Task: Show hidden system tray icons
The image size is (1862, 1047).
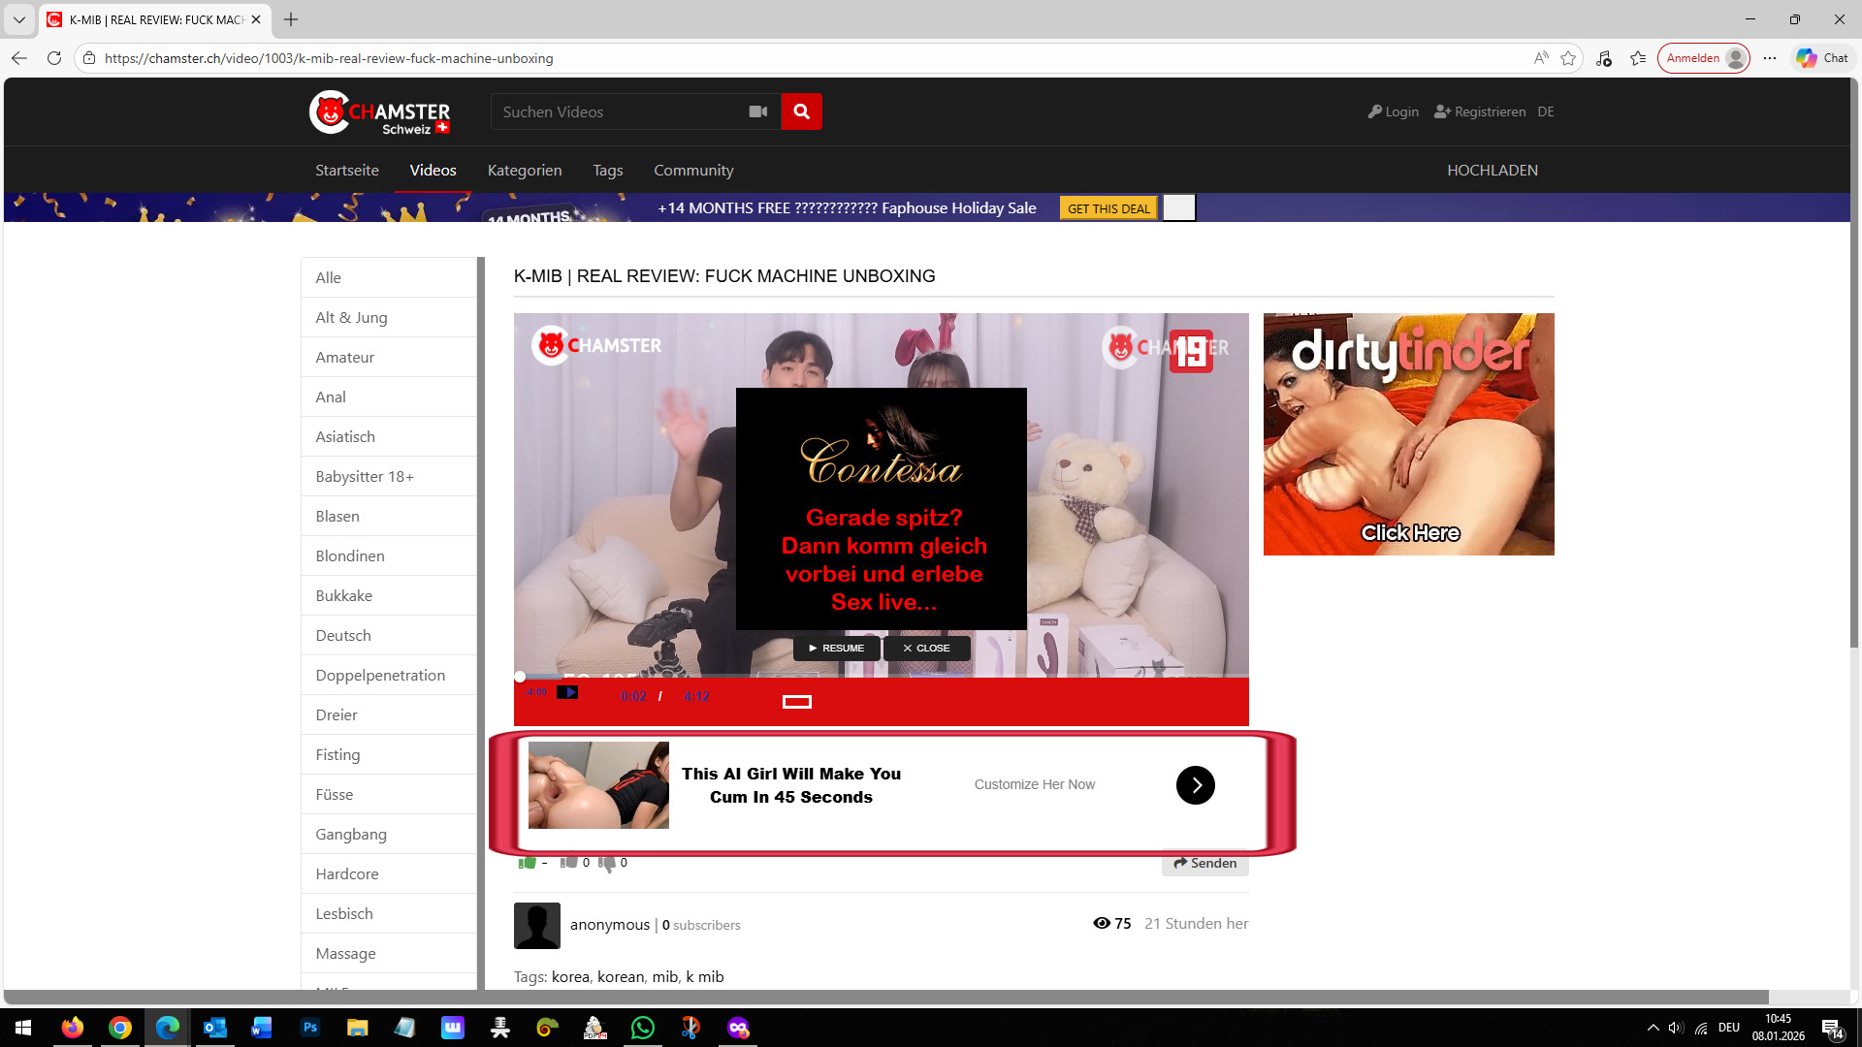Action: point(1653,1028)
